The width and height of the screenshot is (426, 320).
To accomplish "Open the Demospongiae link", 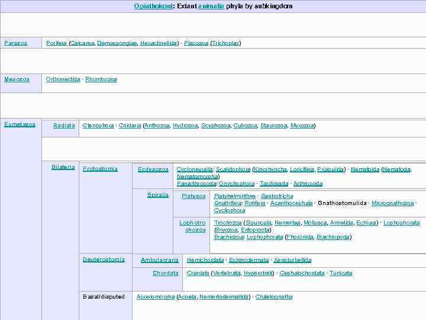I will pyautogui.click(x=117, y=43).
